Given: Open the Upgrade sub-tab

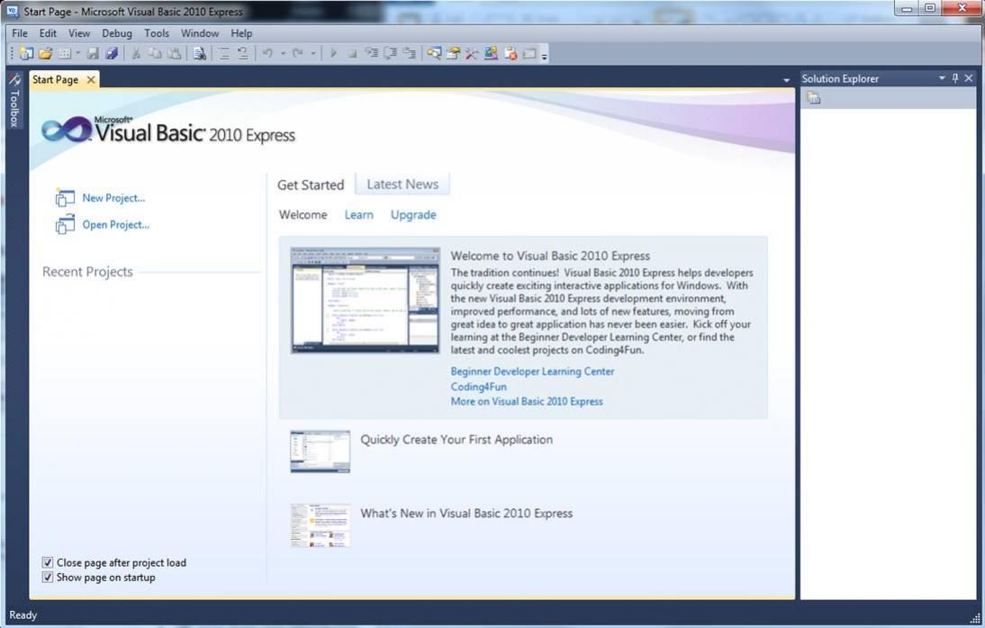Looking at the screenshot, I should [413, 215].
